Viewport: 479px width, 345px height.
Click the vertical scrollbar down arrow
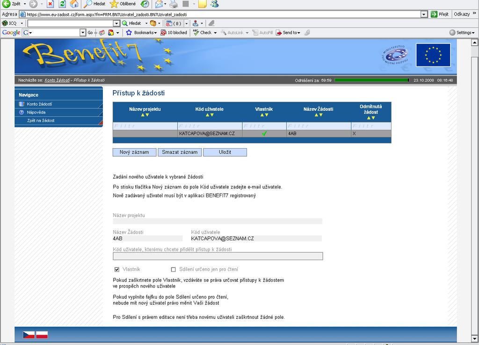tap(474, 338)
